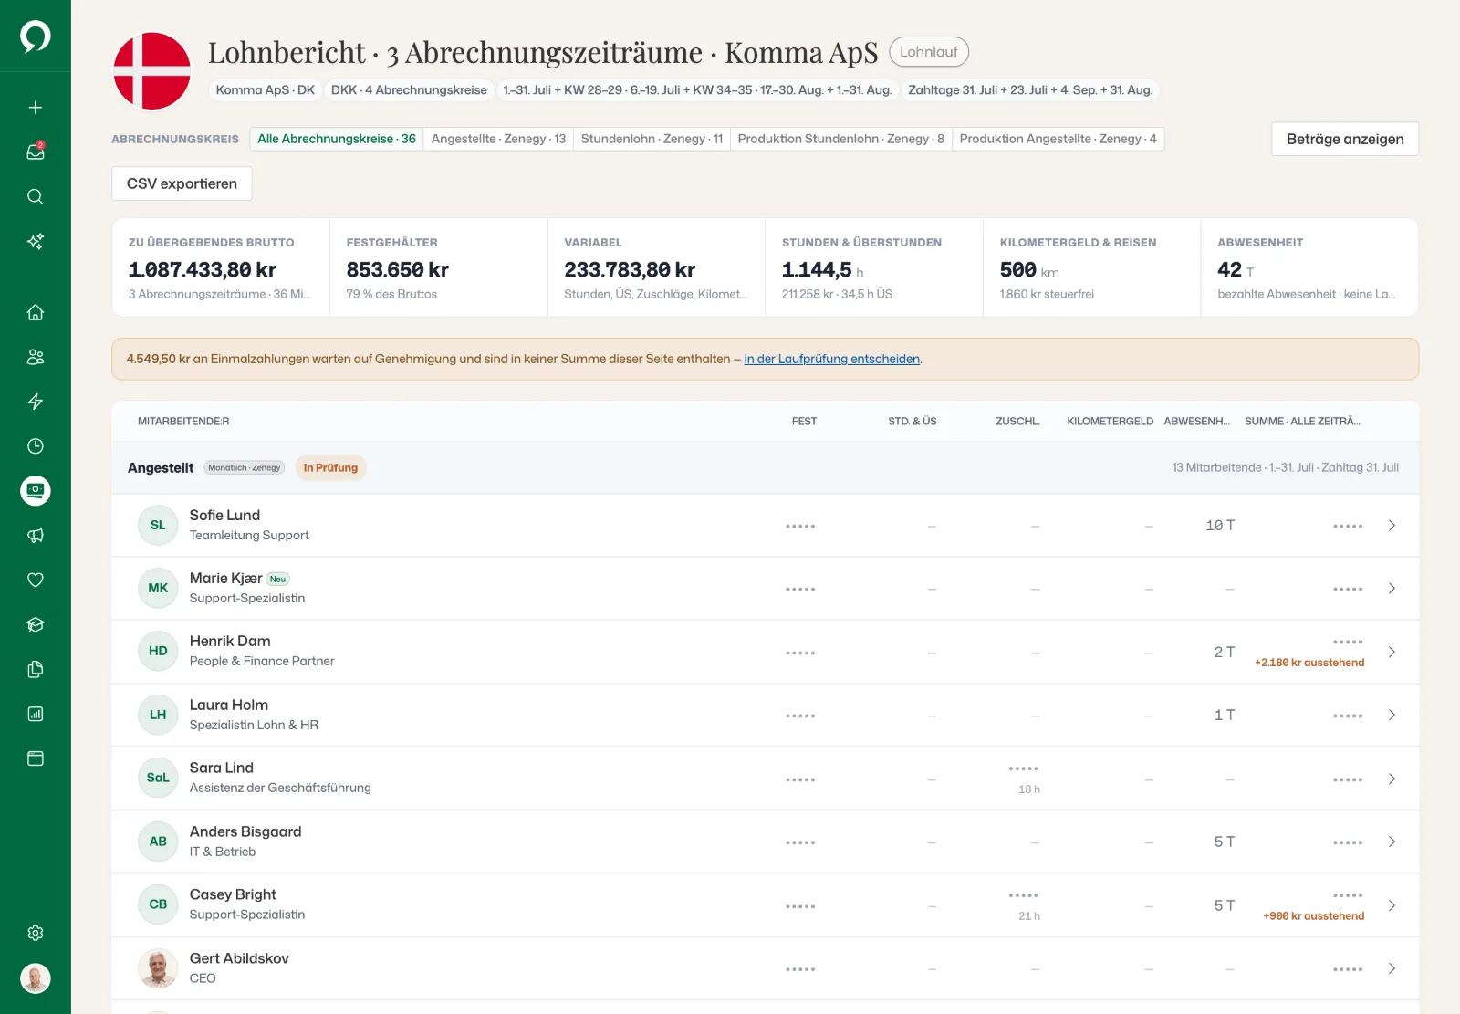The height and width of the screenshot is (1014, 1460).
Task: Expand Casey Bright row chevron
Action: pos(1392,905)
